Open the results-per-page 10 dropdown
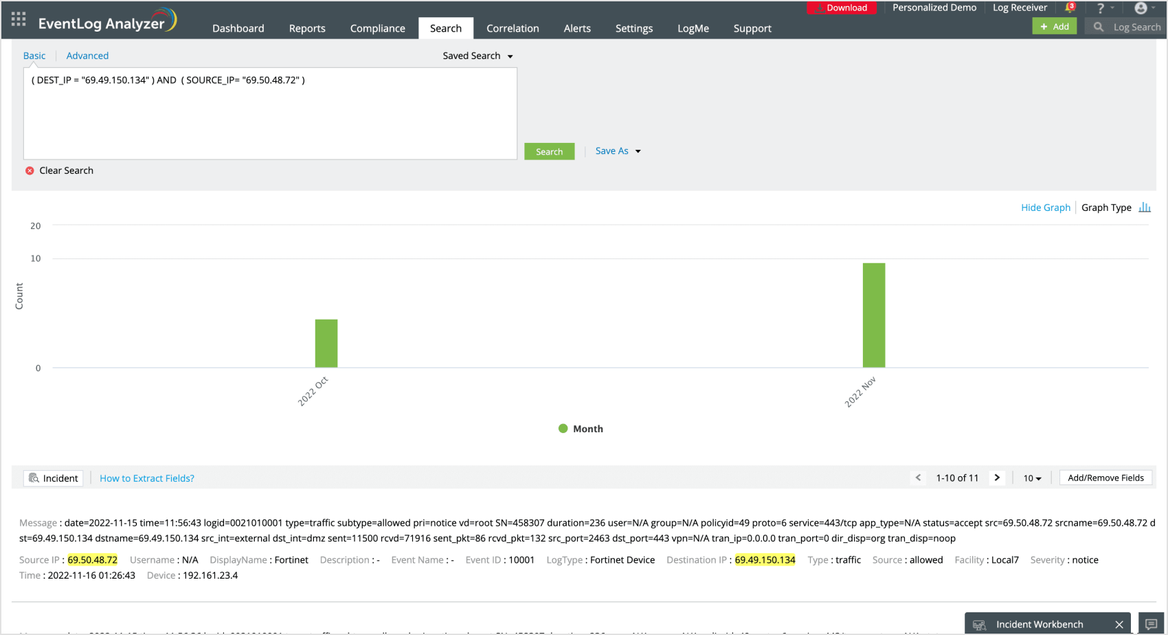Screen dimensions: 1168x635 [1032, 478]
